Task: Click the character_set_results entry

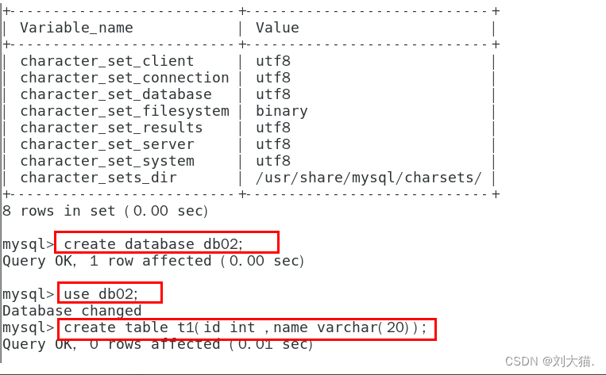Action: point(111,128)
